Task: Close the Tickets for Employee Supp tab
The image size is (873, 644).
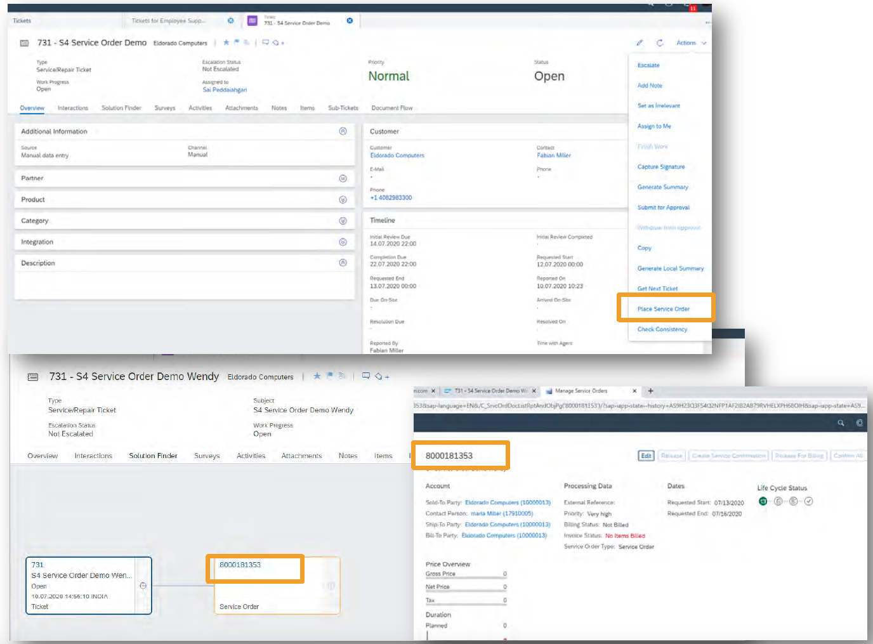Action: pos(230,20)
